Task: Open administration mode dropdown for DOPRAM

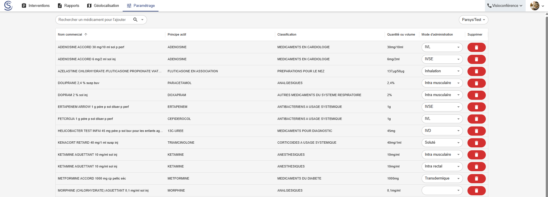Action: pos(442,95)
